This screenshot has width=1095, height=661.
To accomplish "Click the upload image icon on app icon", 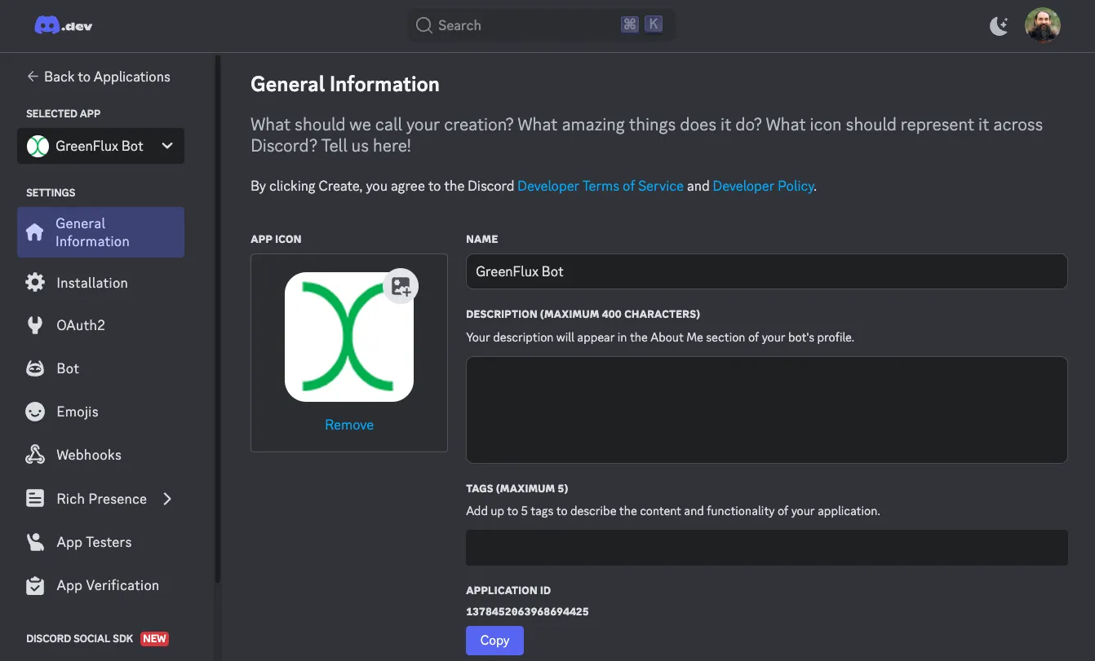I will (x=401, y=286).
